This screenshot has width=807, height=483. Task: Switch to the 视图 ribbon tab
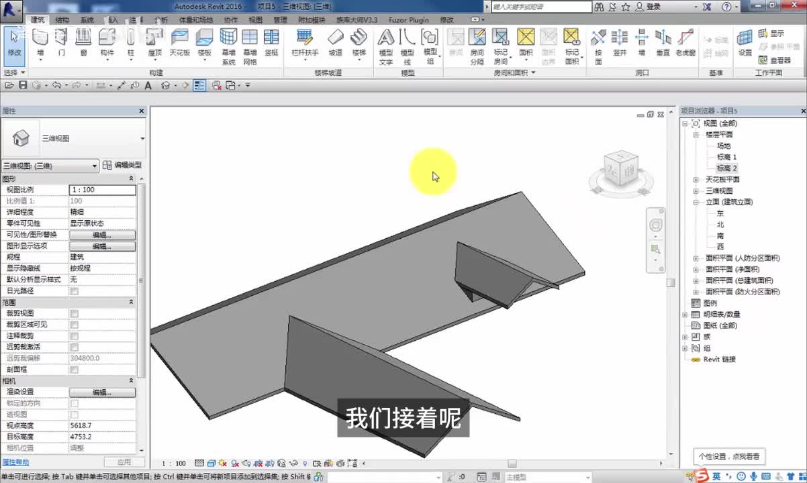[x=256, y=20]
